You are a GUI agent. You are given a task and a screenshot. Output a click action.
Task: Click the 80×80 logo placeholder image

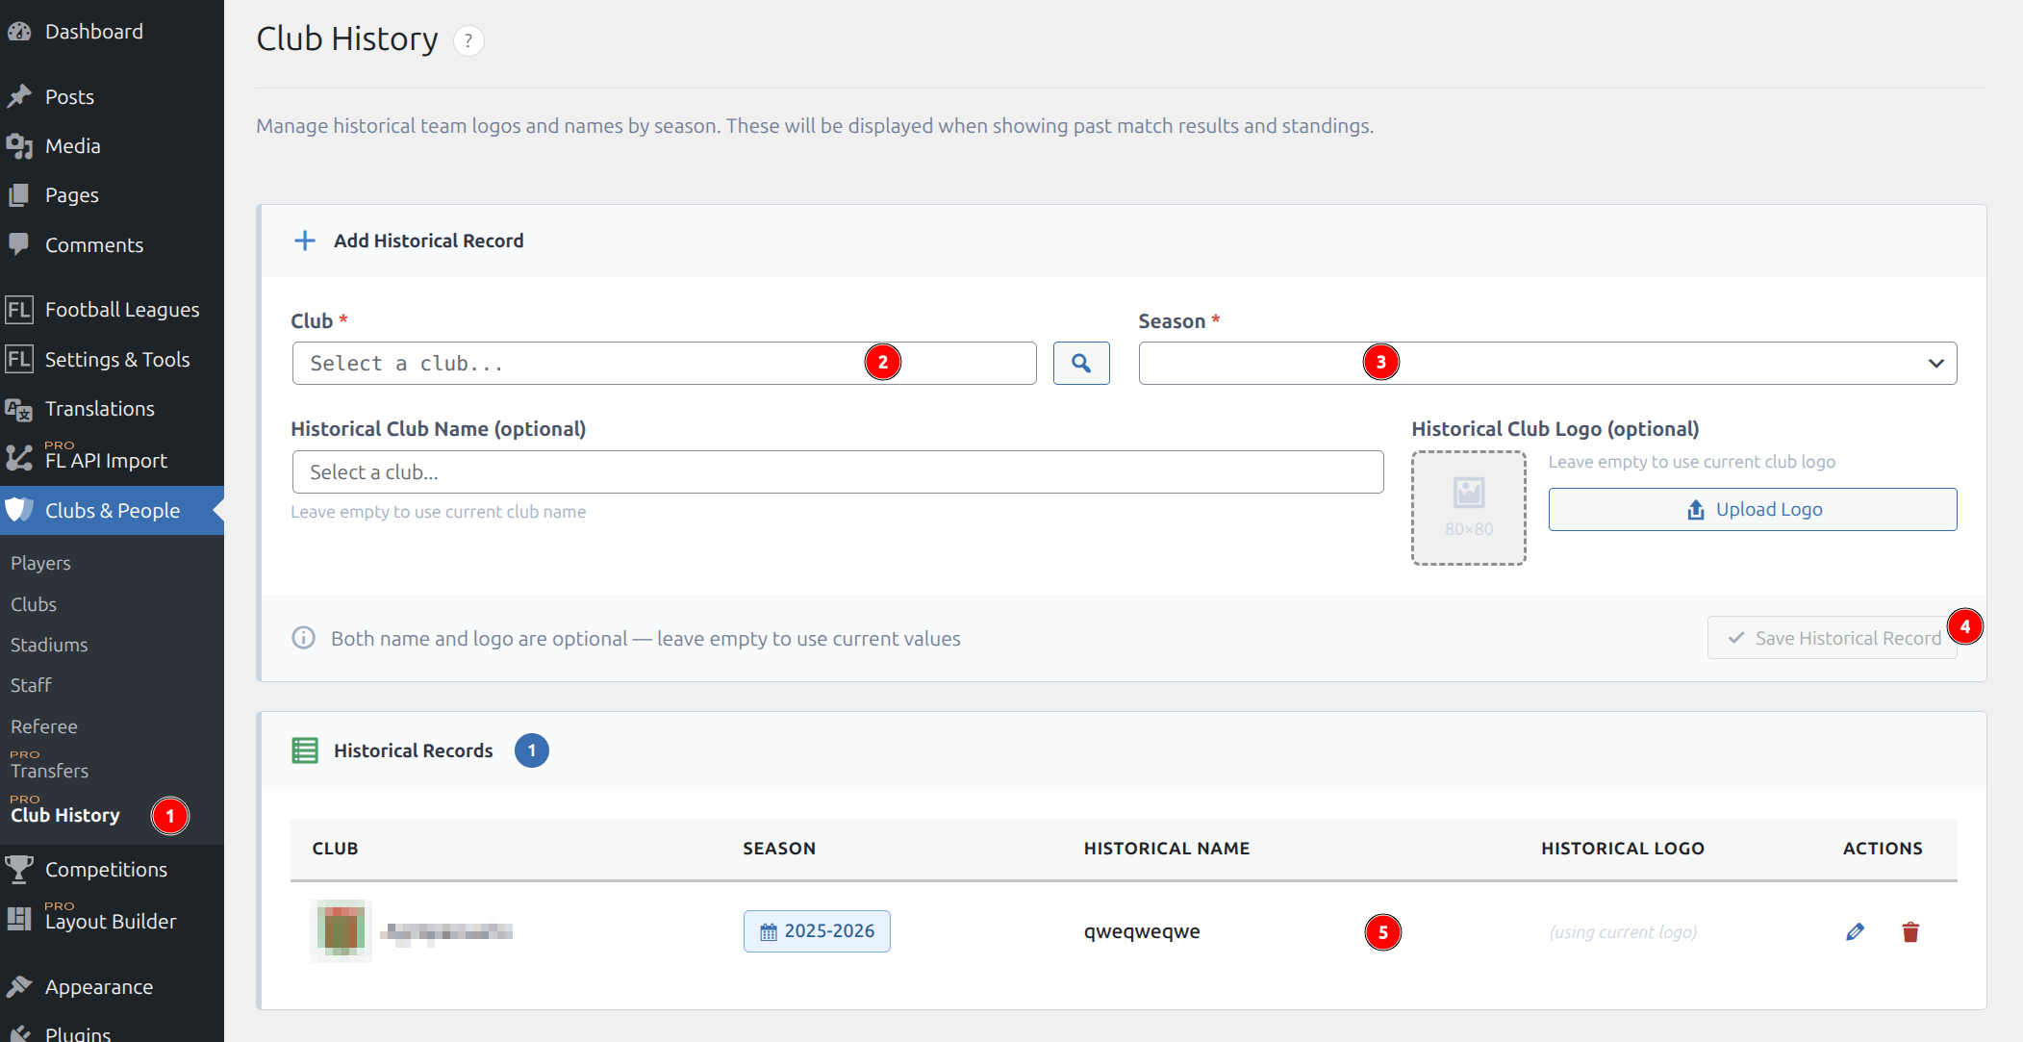pos(1468,507)
